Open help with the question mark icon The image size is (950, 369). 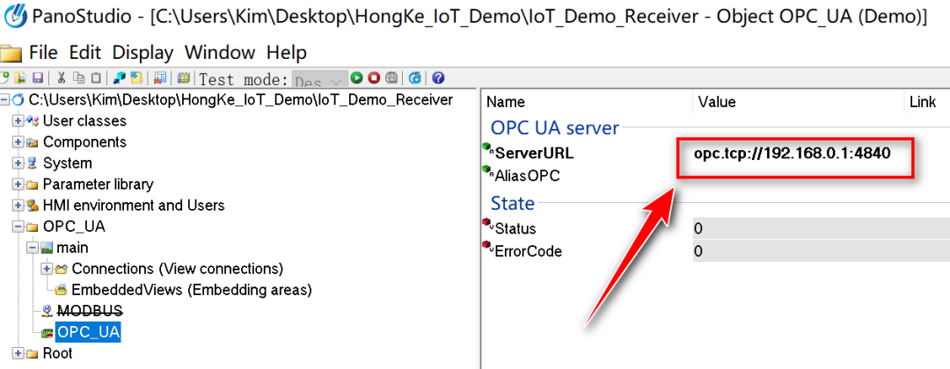point(438,78)
